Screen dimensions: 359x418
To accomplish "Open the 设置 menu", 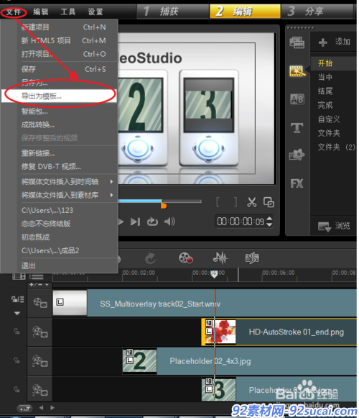I will coord(95,12).
